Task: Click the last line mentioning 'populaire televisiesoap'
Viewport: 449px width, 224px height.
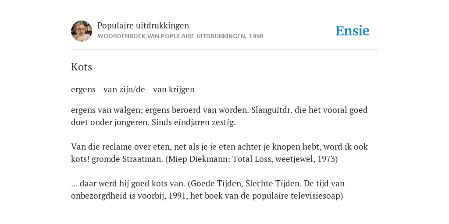Action: coord(207,196)
